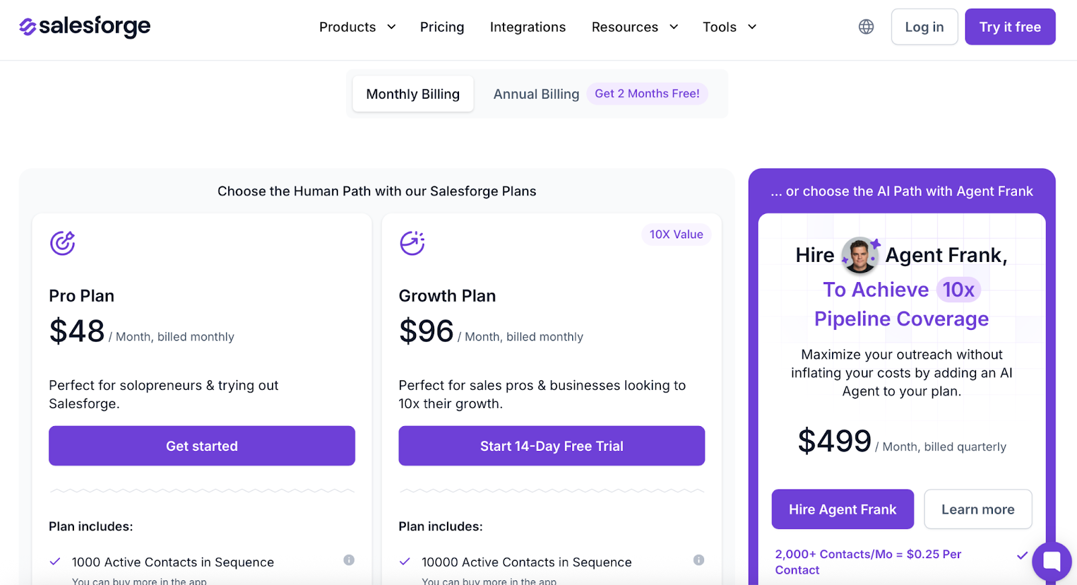Start the 14-Day Free Trial
This screenshot has width=1077, height=585.
tap(551, 446)
